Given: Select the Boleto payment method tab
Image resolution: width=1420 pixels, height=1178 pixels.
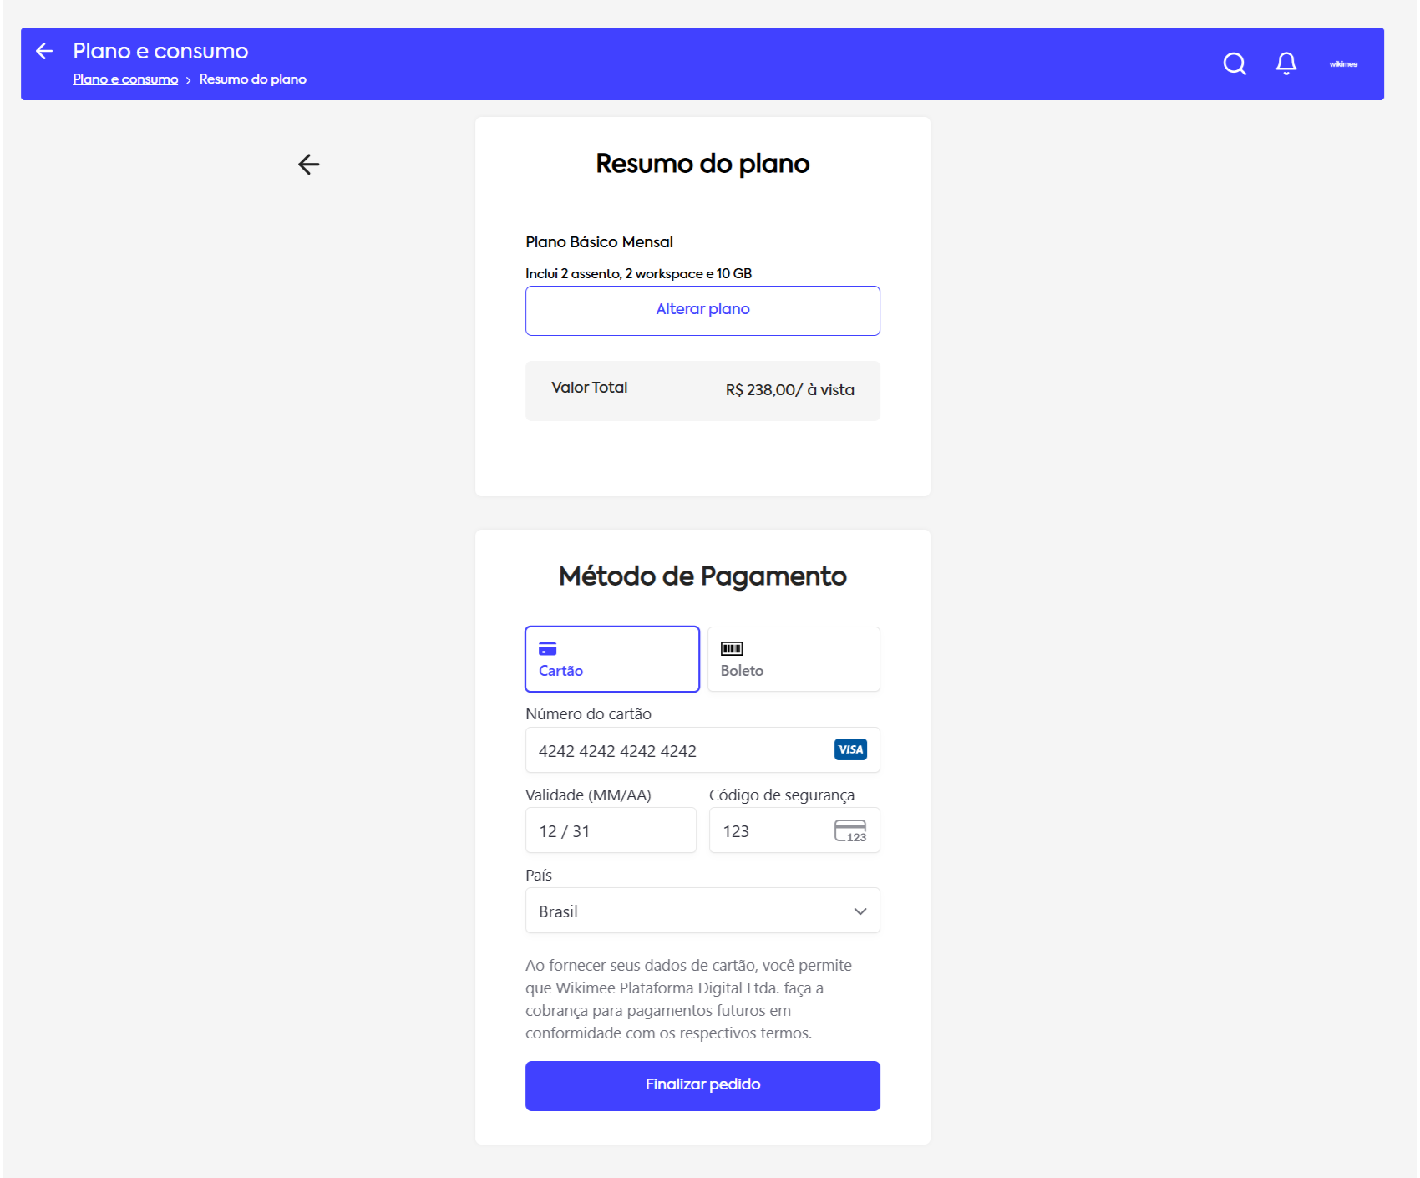Looking at the screenshot, I should (x=793, y=659).
